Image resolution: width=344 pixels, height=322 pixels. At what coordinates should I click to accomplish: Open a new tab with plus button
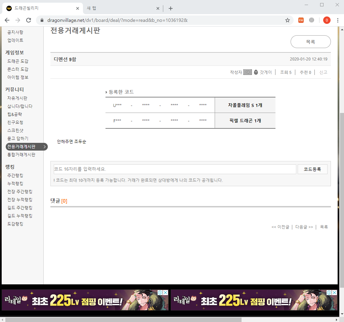point(171,8)
